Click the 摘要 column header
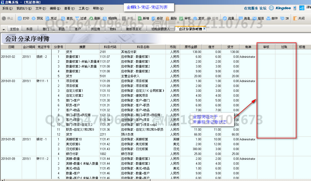Image resolution: width=311 pixels, height=181 pixels. point(82,47)
